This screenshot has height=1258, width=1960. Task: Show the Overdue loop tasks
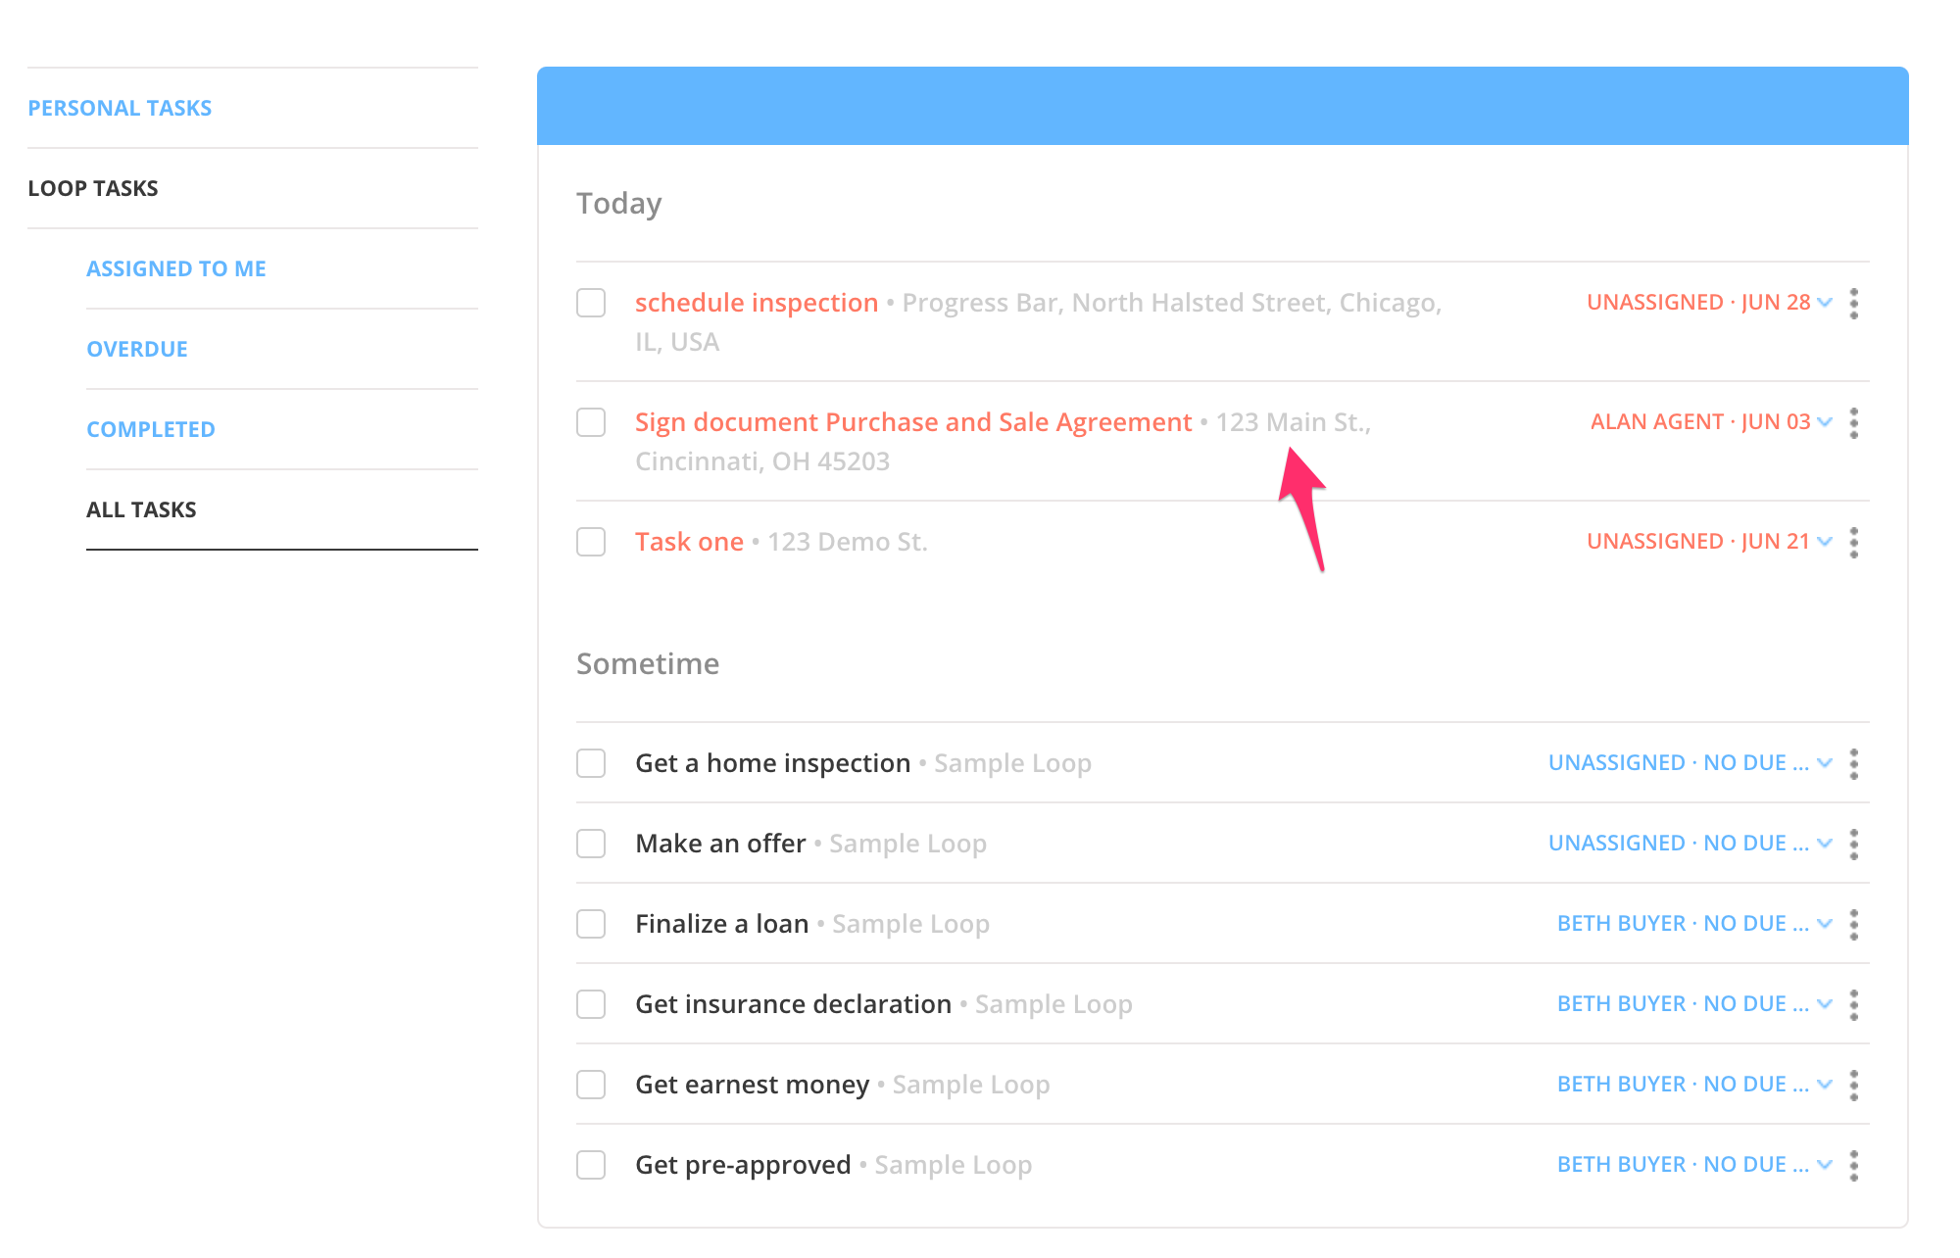[137, 349]
